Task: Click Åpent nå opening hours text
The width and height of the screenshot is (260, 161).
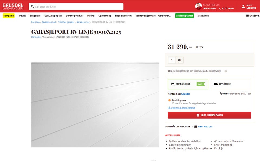Action: pyautogui.click(x=236, y=94)
